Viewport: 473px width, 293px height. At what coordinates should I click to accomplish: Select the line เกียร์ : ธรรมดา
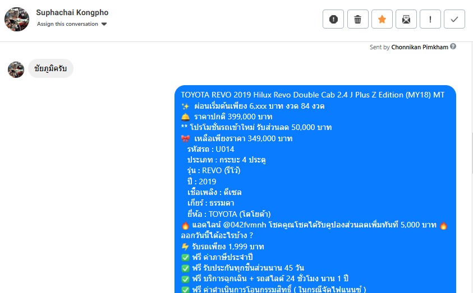[x=210, y=203]
